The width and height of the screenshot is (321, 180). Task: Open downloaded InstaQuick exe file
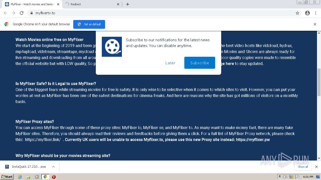pyautogui.click(x=26, y=167)
